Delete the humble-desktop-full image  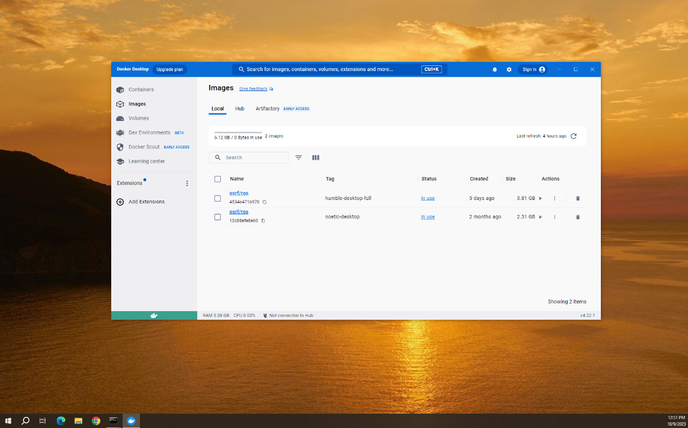point(578,198)
